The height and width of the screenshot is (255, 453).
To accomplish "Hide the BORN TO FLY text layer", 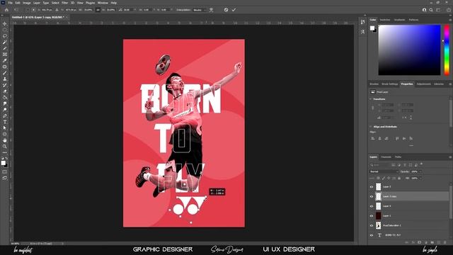I will coord(372,235).
